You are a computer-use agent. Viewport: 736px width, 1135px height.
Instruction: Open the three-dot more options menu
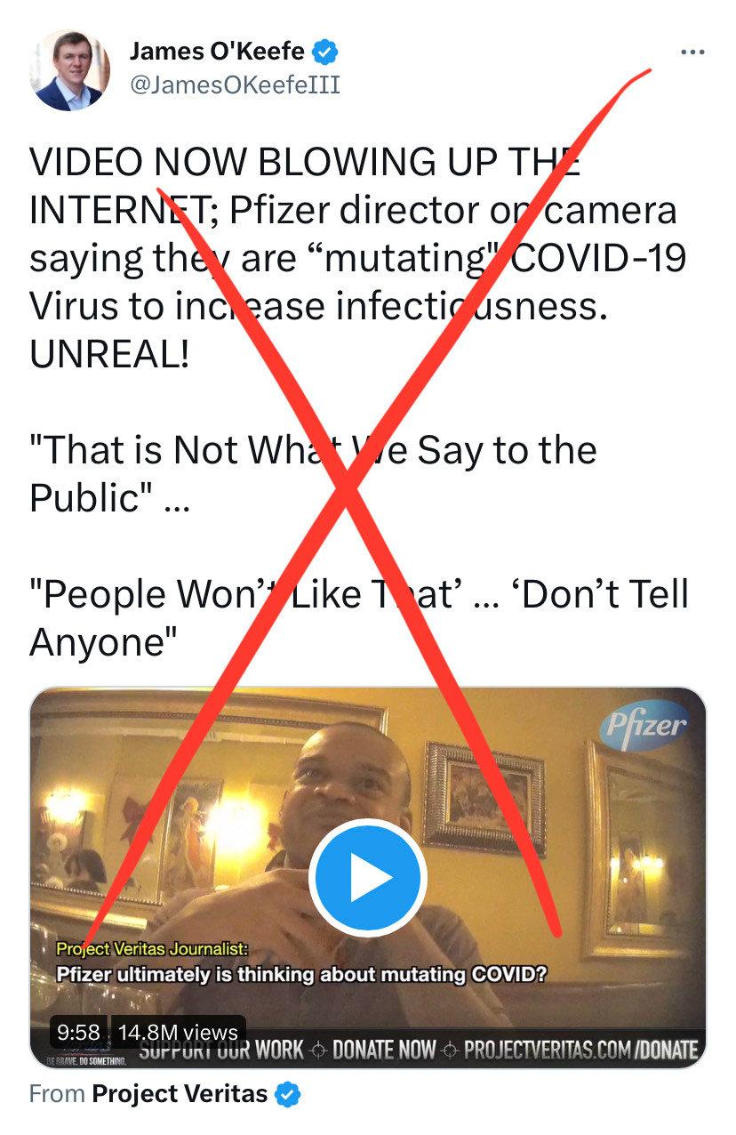coord(692,52)
